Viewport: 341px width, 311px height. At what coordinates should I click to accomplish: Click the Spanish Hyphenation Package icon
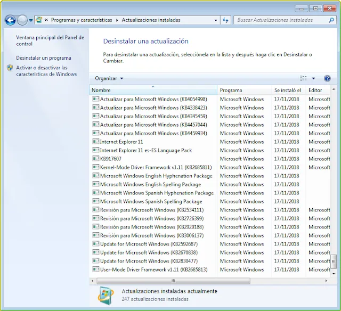point(96,193)
